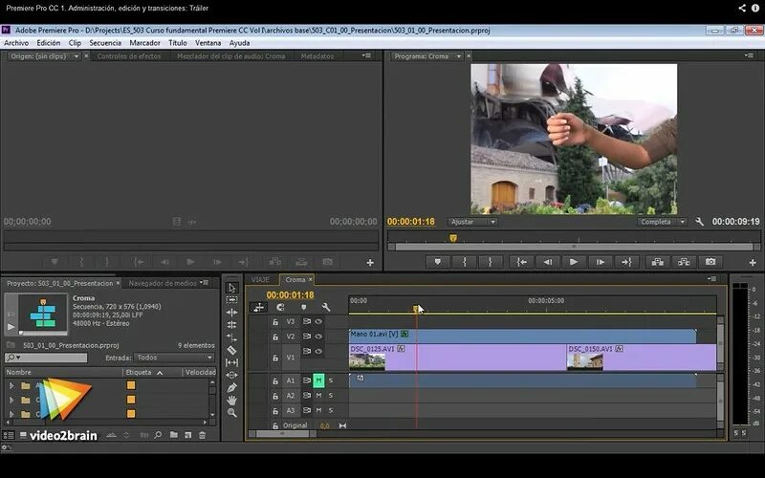
Task: Switch Project panel to list view
Action: pos(9,435)
